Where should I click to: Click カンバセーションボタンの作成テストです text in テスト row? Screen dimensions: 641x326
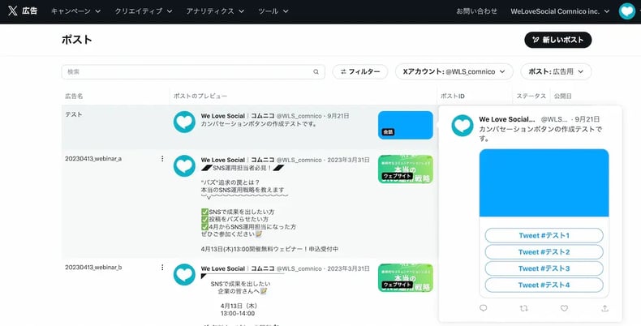coord(259,124)
